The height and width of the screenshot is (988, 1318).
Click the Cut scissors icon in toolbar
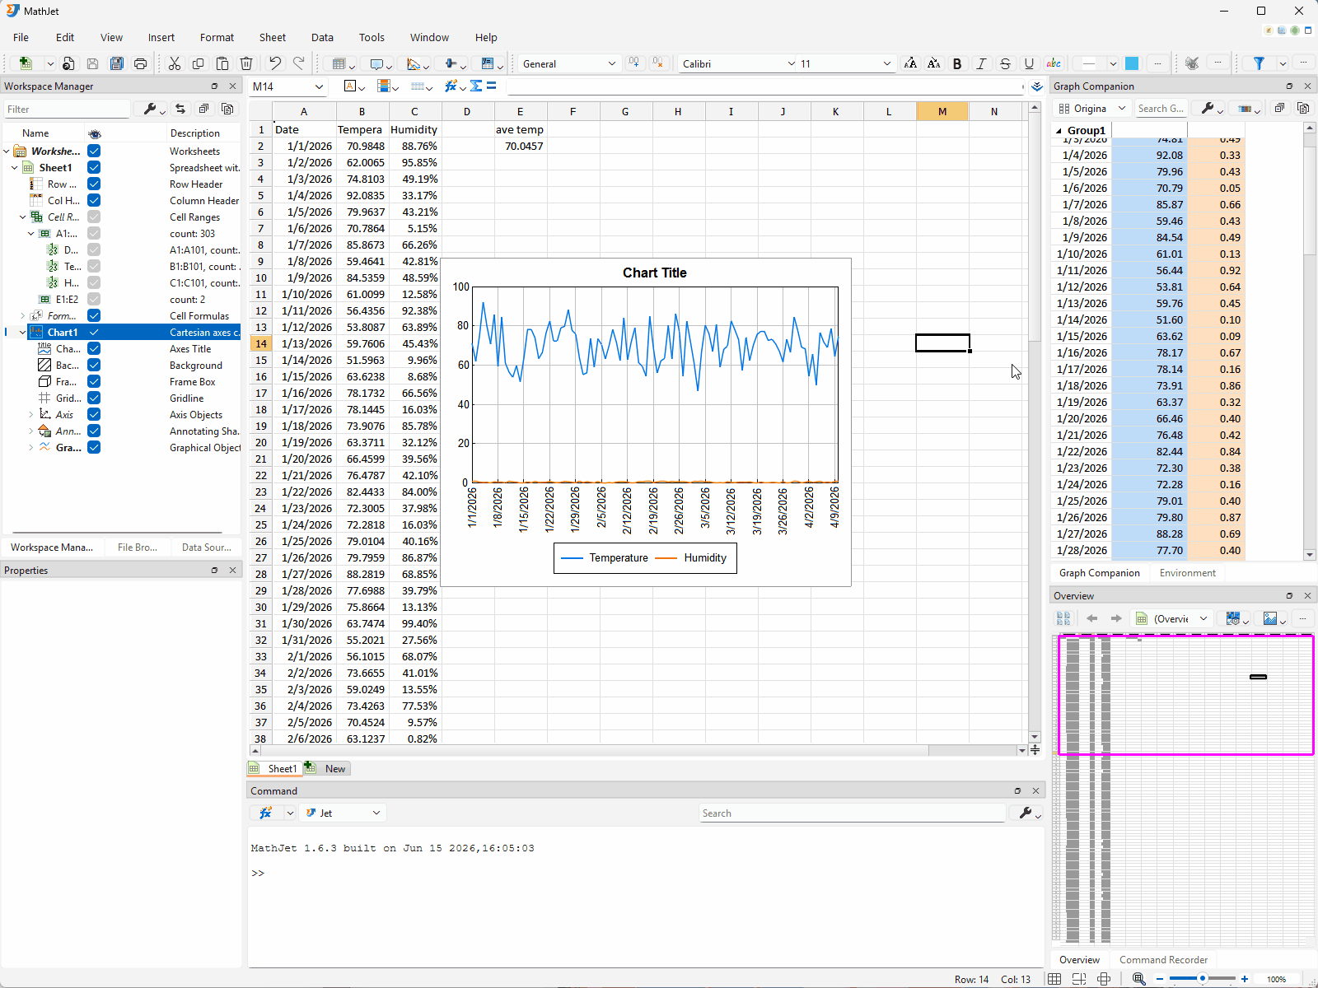click(x=175, y=63)
